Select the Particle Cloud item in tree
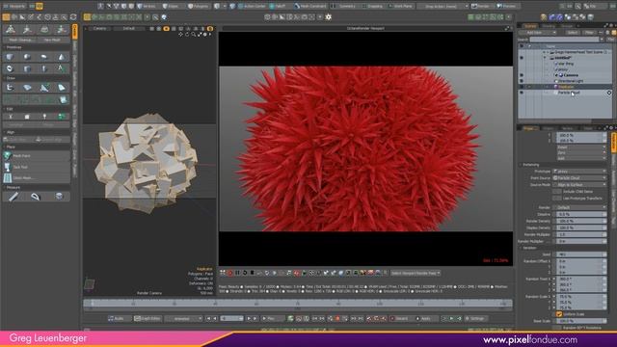 [569, 93]
